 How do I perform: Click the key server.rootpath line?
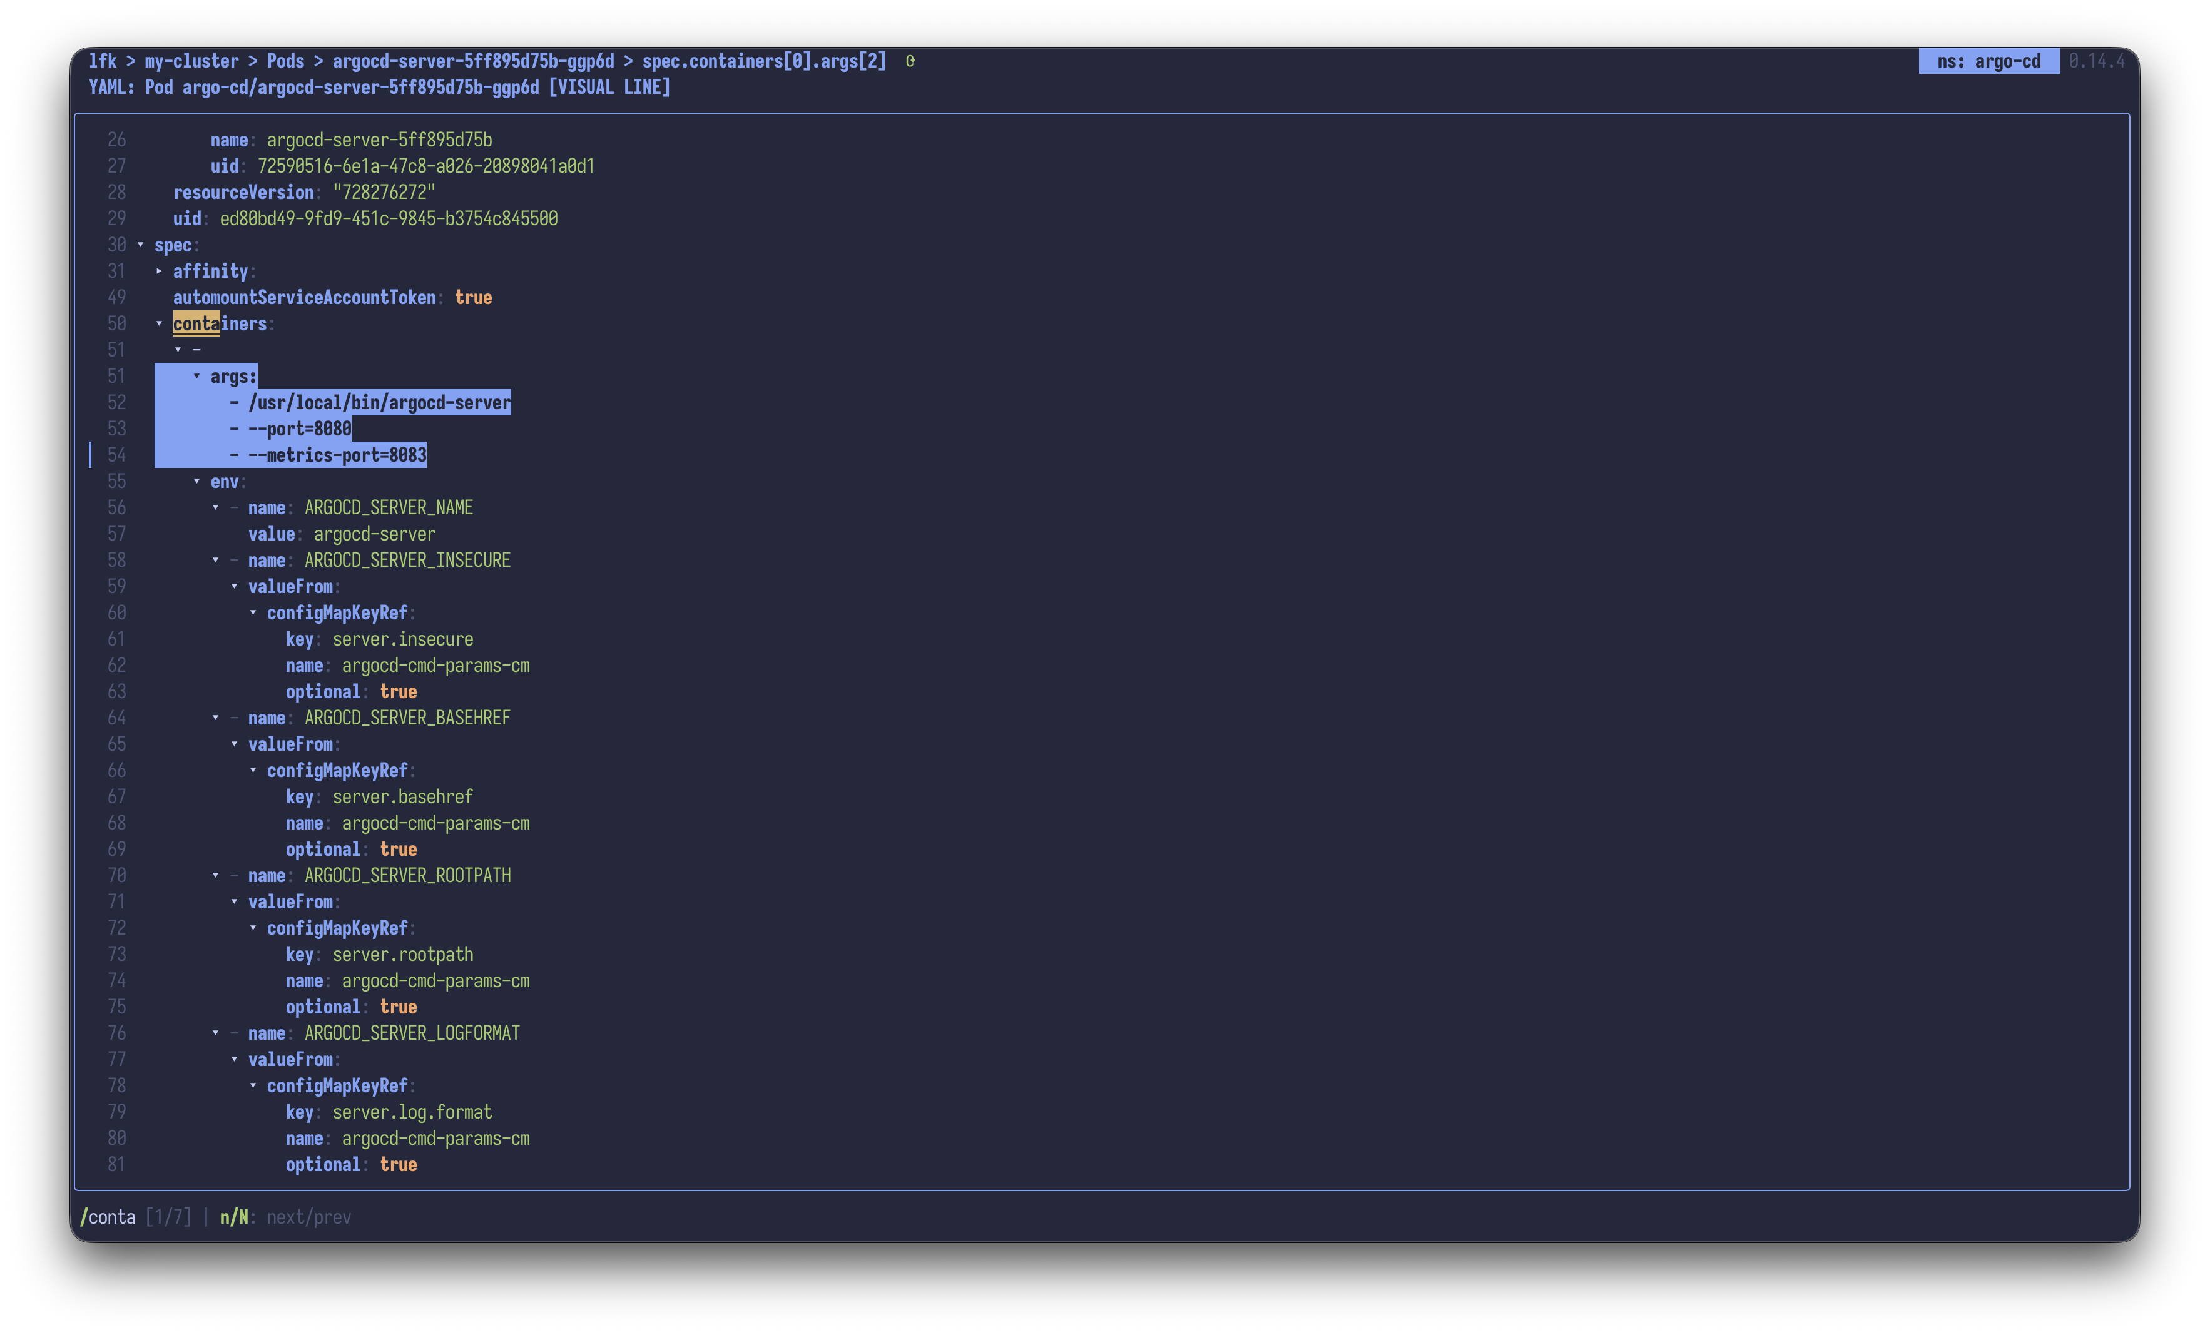pyautogui.click(x=379, y=955)
